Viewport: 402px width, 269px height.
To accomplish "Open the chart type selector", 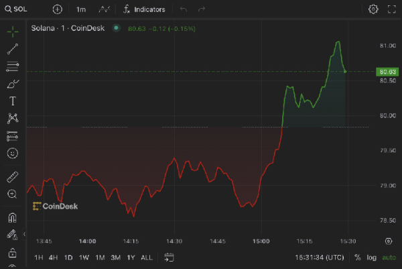I will tap(105, 10).
